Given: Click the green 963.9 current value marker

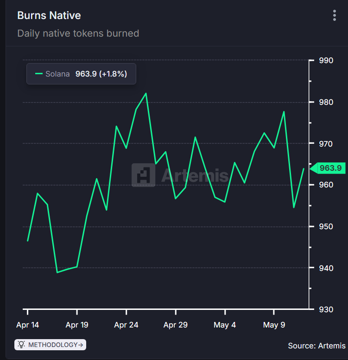Looking at the screenshot, I should [x=328, y=168].
